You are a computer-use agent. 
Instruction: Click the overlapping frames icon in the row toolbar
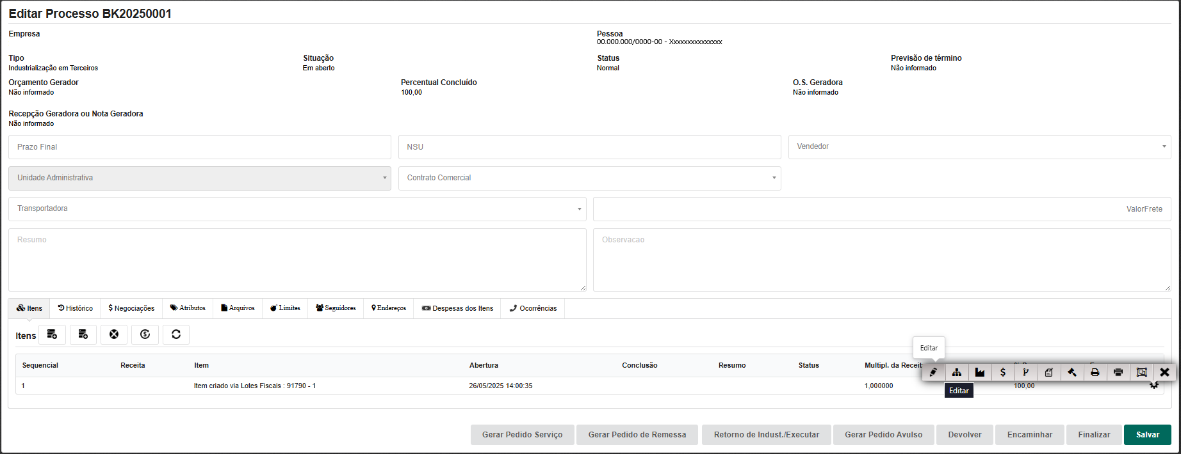[x=1141, y=372]
